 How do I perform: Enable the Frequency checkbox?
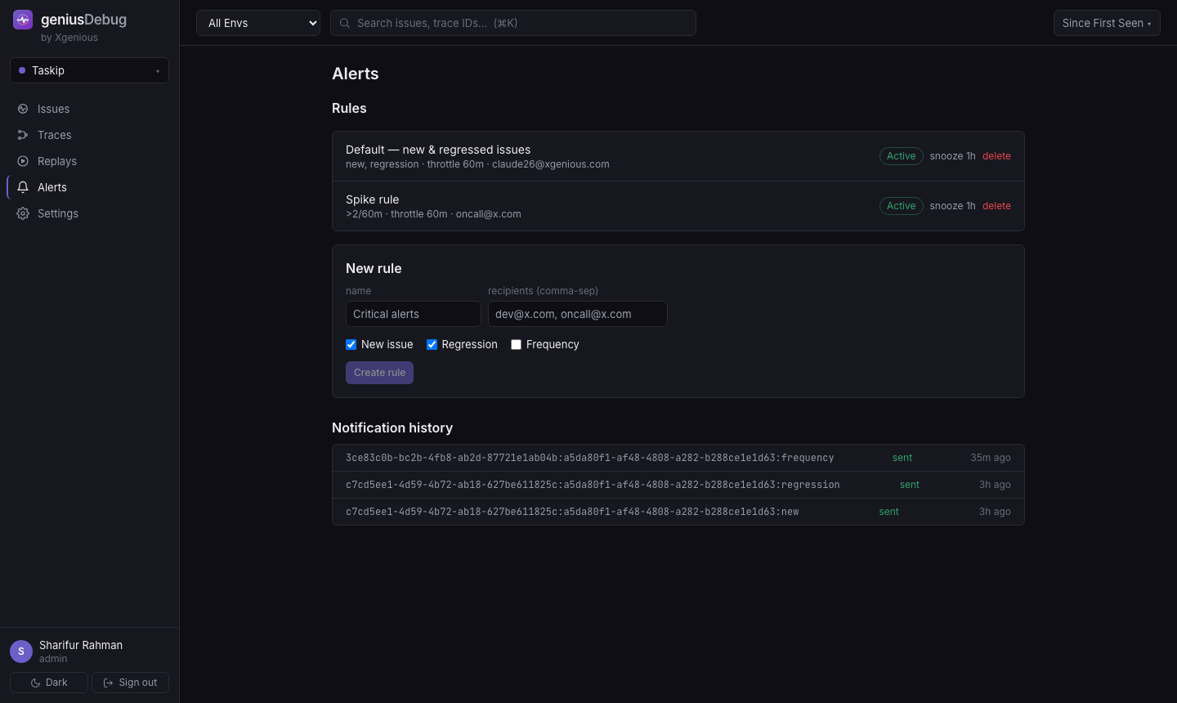517,345
